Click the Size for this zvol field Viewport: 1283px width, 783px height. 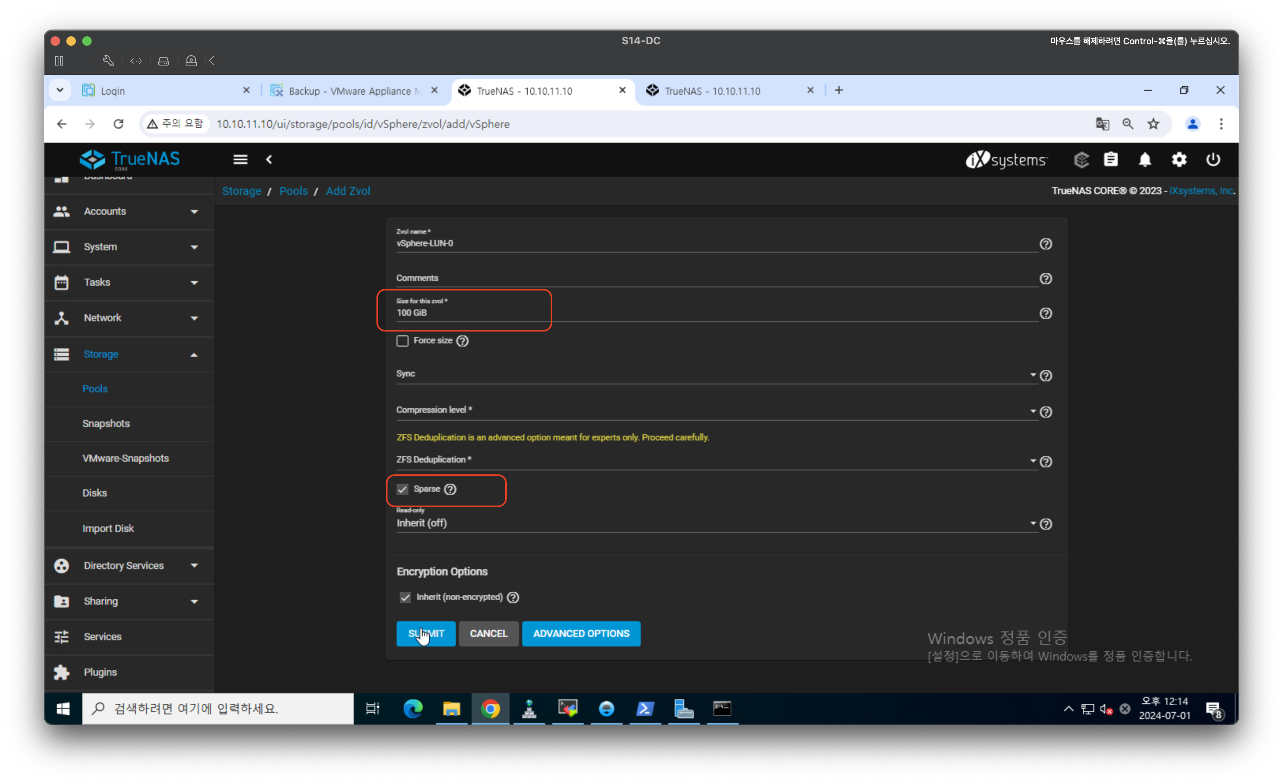click(713, 313)
